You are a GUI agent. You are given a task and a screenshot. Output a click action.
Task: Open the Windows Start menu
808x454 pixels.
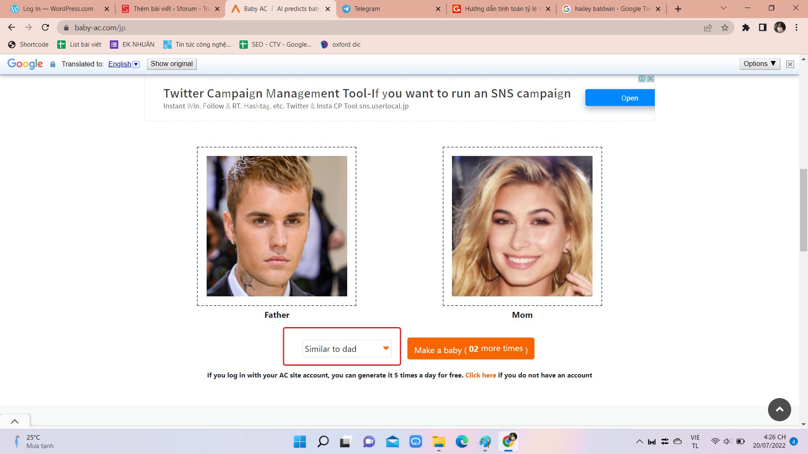coord(300,441)
